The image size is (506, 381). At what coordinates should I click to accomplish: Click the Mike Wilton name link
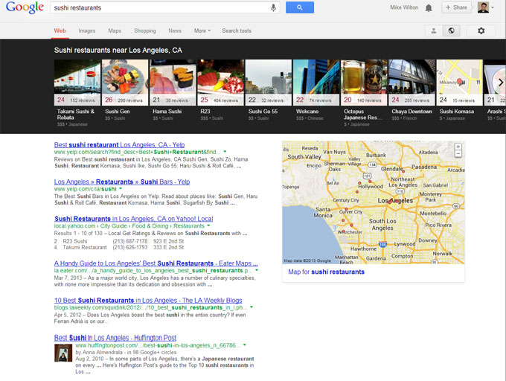click(404, 7)
